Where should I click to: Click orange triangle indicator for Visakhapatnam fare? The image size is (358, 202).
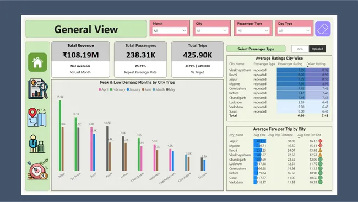(321, 155)
